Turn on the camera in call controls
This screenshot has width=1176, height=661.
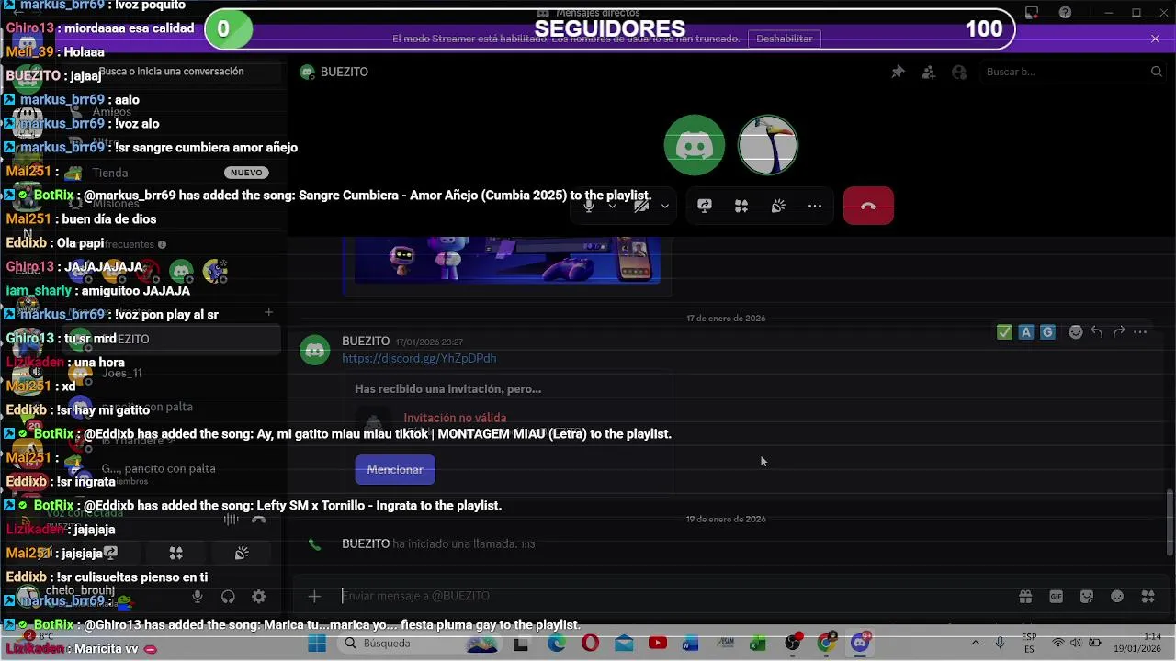(641, 206)
